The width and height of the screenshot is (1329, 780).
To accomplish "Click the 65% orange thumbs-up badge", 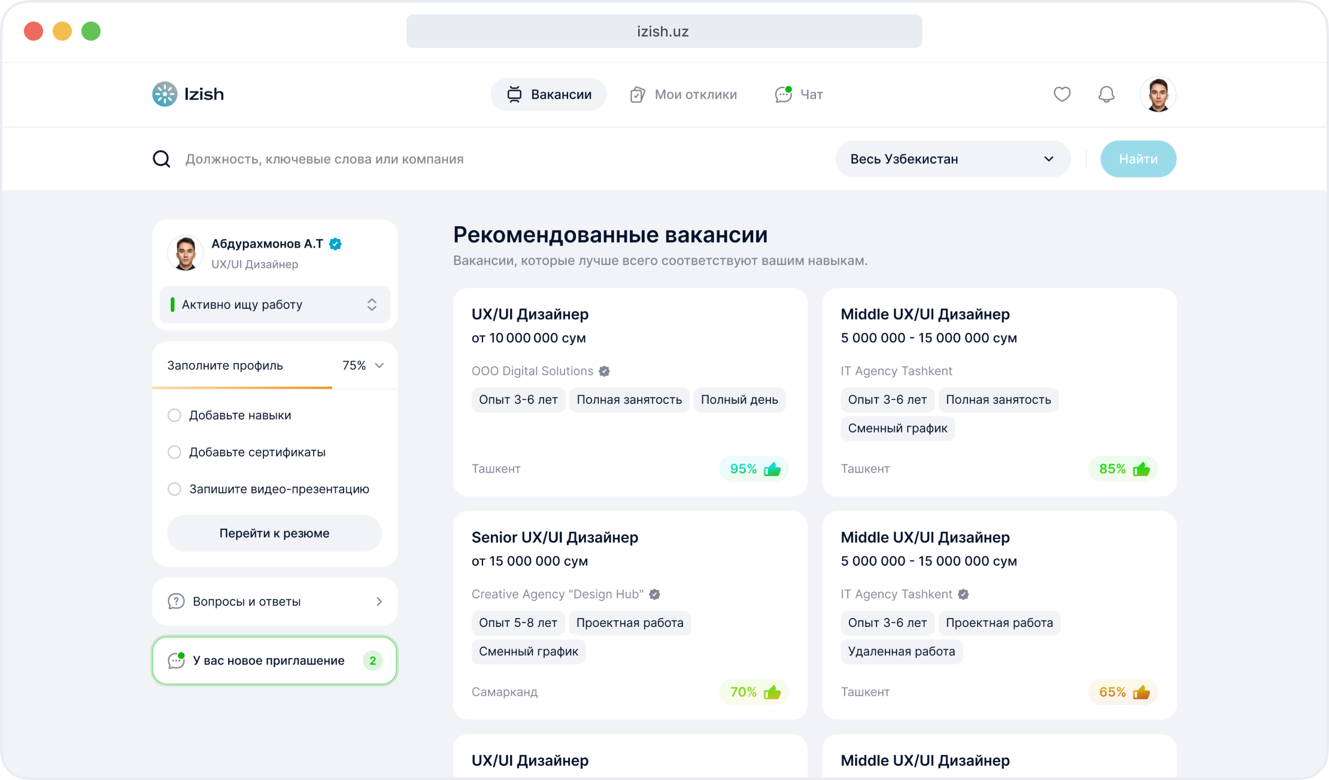I will coord(1123,692).
